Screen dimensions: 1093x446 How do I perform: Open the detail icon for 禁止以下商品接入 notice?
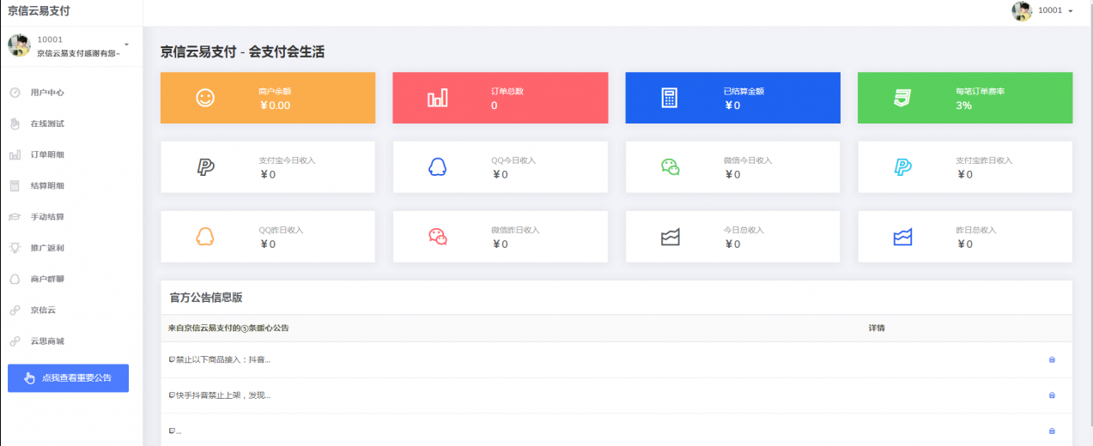[x=1052, y=360]
